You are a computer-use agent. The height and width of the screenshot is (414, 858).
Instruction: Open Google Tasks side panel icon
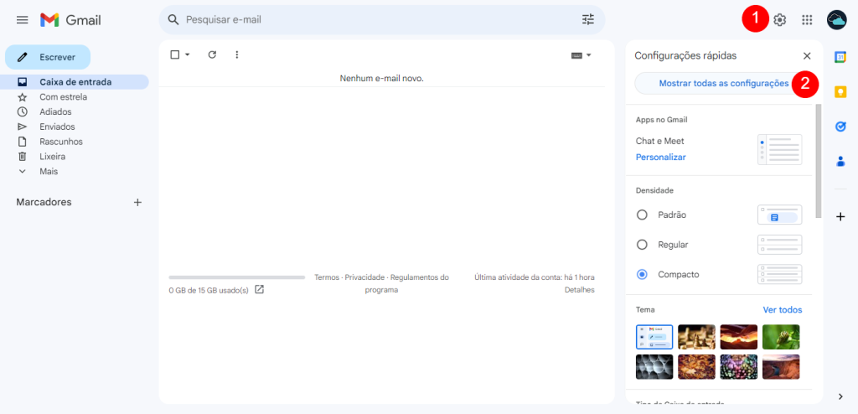pos(840,127)
